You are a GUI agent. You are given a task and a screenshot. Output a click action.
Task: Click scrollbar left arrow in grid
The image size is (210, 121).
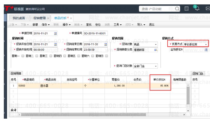pyautogui.click(x=19, y=115)
